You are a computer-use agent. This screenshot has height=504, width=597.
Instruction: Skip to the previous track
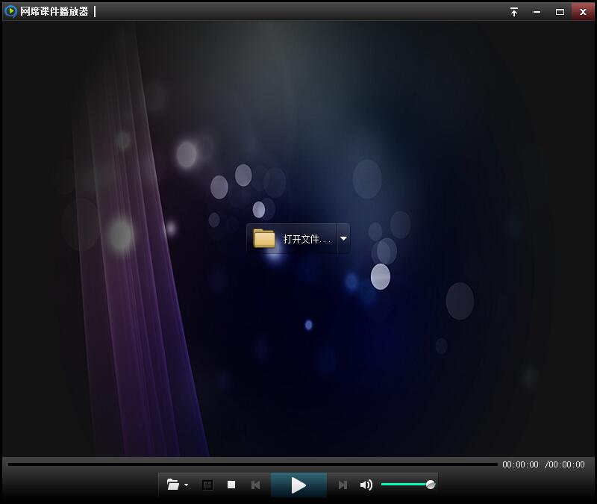tap(255, 485)
